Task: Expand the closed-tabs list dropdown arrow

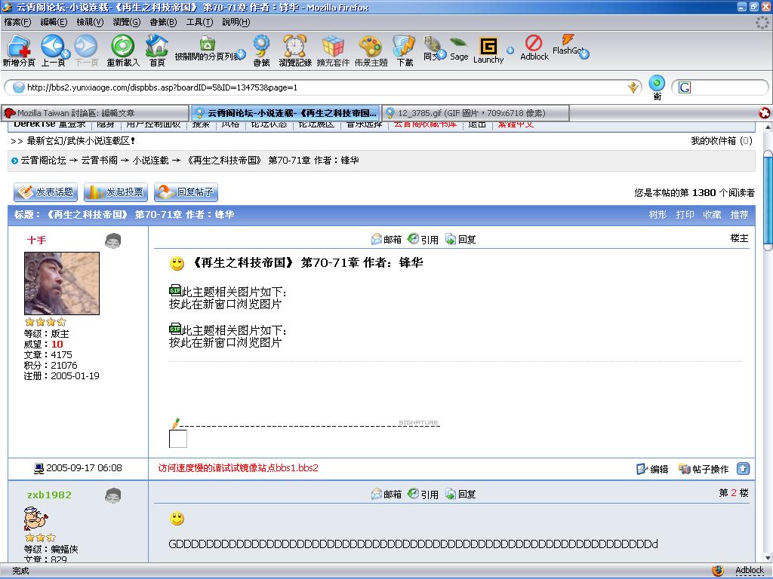Action: tap(241, 54)
